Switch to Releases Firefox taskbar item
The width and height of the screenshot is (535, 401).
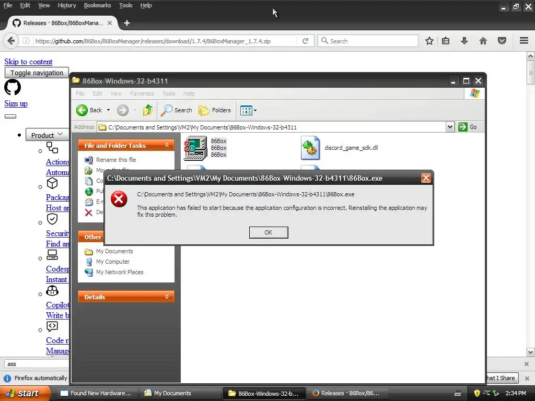tap(346, 393)
